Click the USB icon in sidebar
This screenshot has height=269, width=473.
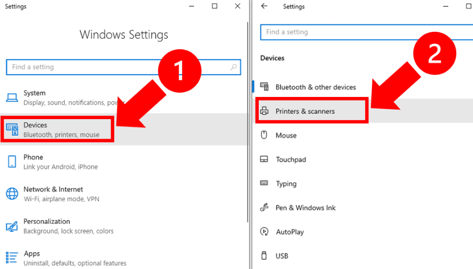265,256
